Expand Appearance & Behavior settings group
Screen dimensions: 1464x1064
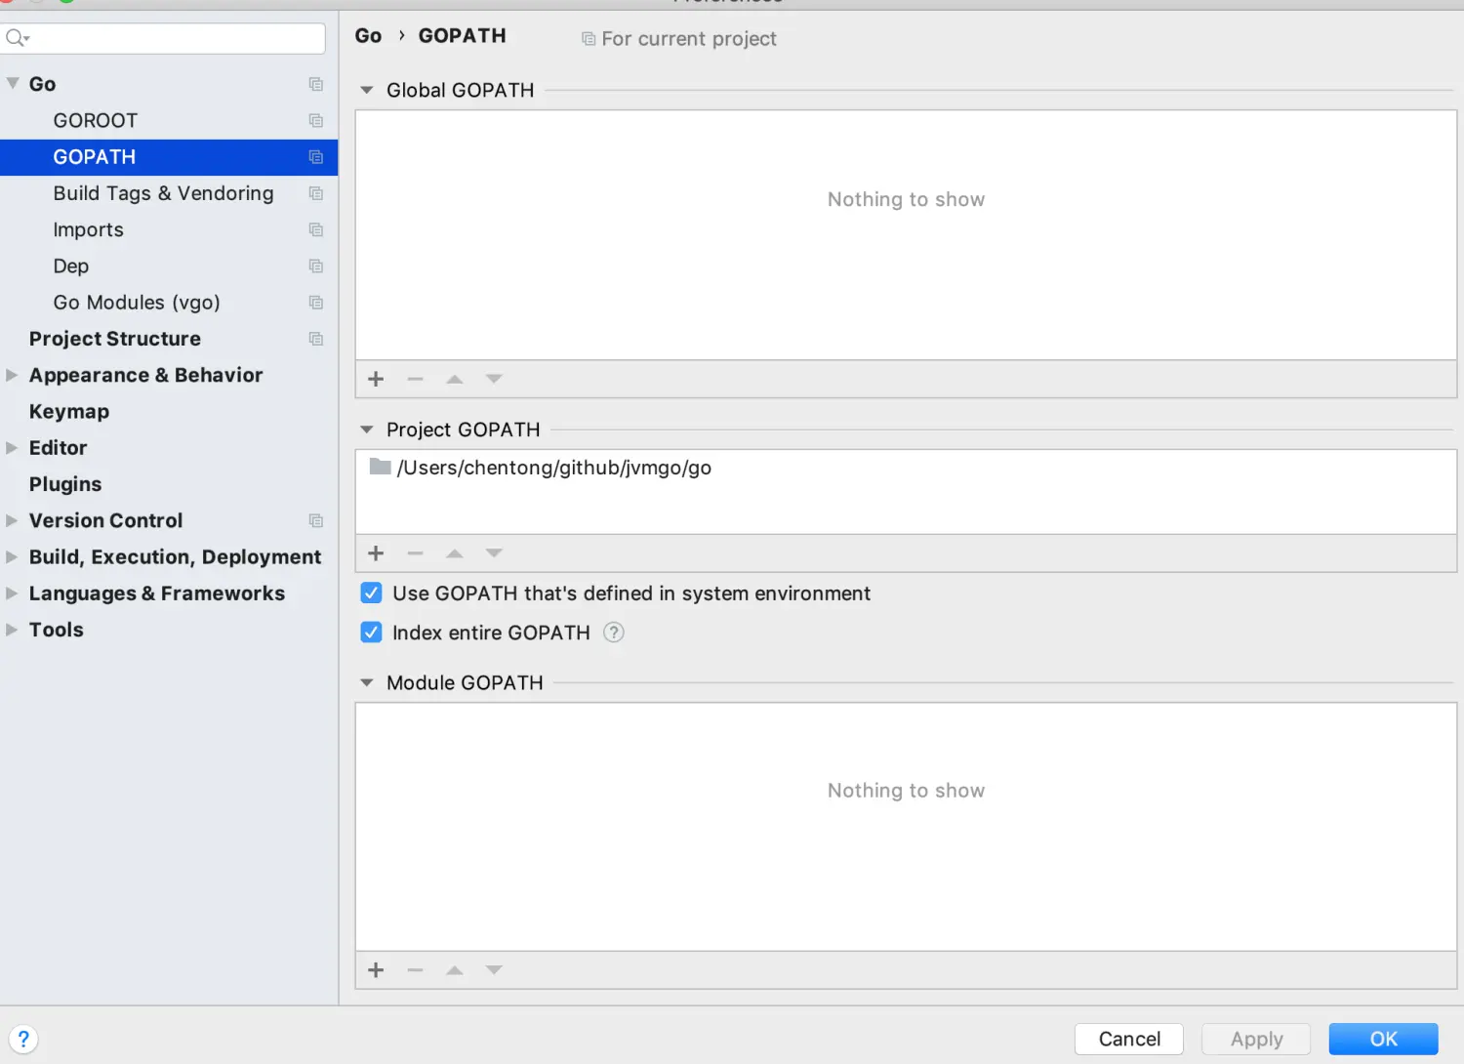tap(12, 375)
